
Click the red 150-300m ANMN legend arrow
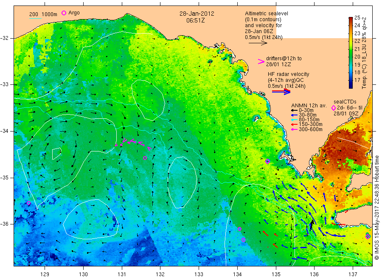(x=294, y=124)
